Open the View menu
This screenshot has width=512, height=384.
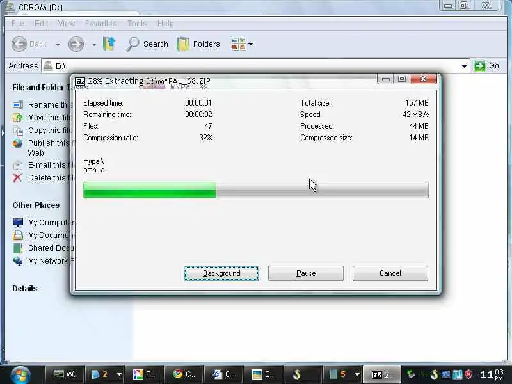click(x=67, y=24)
